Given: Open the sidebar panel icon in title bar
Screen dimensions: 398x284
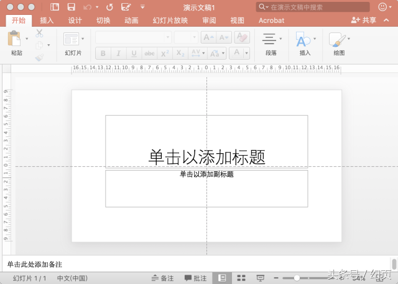Looking at the screenshot, I should click(55, 7).
